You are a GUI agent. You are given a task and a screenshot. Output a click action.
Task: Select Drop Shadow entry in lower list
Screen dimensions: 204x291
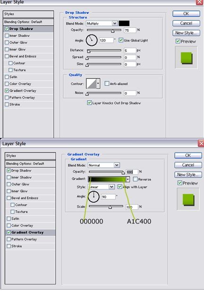pyautogui.click(x=30, y=171)
